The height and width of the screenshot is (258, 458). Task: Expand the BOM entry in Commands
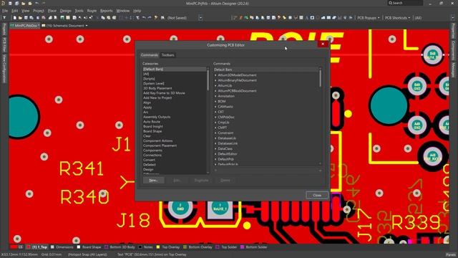pyautogui.click(x=215, y=102)
